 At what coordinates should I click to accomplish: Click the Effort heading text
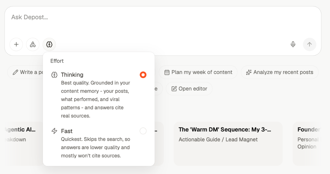click(x=57, y=61)
